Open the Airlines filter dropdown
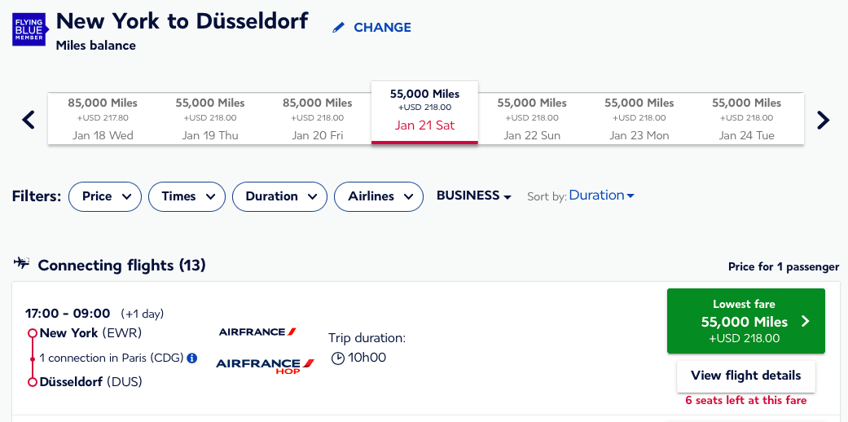848x422 pixels. (x=379, y=196)
